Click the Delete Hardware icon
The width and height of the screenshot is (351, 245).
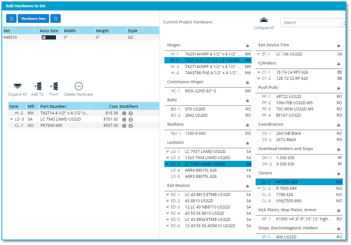79,86
